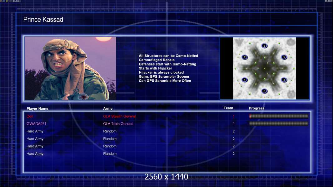The image size is (333, 187).
Task: Click the elapsed timer in the top-right corner
Action: [328, 1]
